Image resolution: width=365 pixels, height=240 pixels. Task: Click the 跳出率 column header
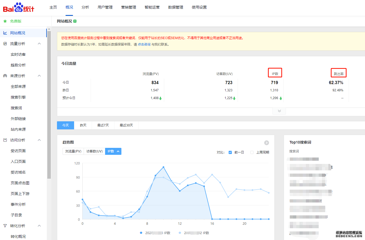pos(339,74)
